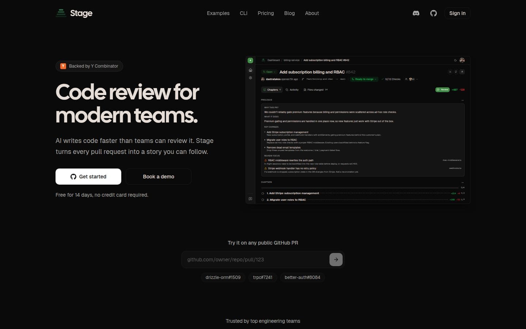This screenshot has width=526, height=329.
Task: Switch to the Chapters tab
Action: click(x=272, y=90)
